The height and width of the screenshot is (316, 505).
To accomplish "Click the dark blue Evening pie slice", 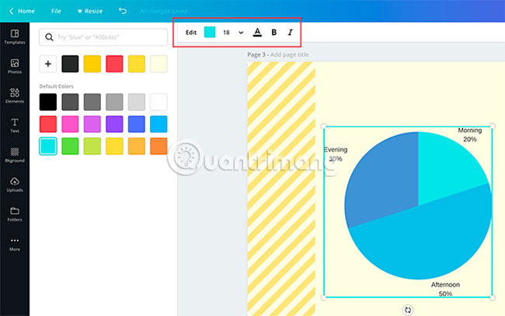I will [x=383, y=180].
